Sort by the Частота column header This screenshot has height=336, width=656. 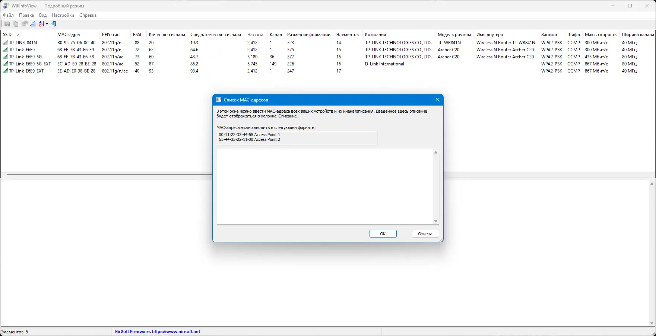pos(256,35)
